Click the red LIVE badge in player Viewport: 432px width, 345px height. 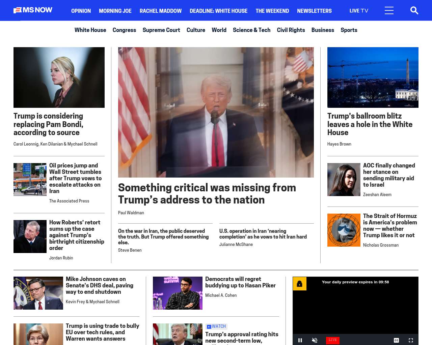(332, 340)
